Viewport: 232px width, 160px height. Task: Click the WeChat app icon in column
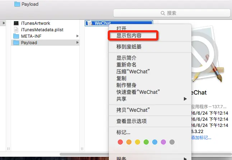pyautogui.click(x=90, y=23)
